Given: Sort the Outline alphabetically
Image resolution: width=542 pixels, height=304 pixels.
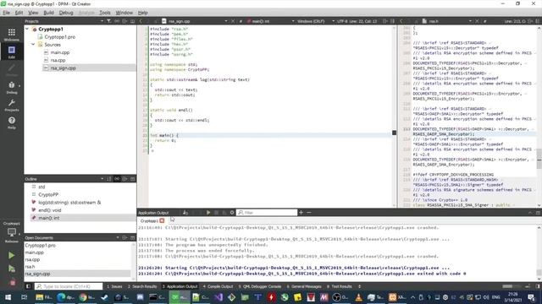Looking at the screenshot, I should [x=109, y=179].
